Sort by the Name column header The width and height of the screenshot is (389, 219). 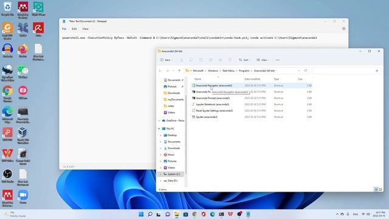click(x=198, y=79)
